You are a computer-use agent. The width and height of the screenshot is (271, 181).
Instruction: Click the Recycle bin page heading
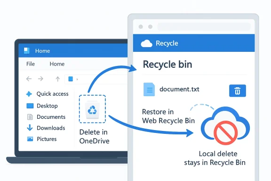point(167,64)
